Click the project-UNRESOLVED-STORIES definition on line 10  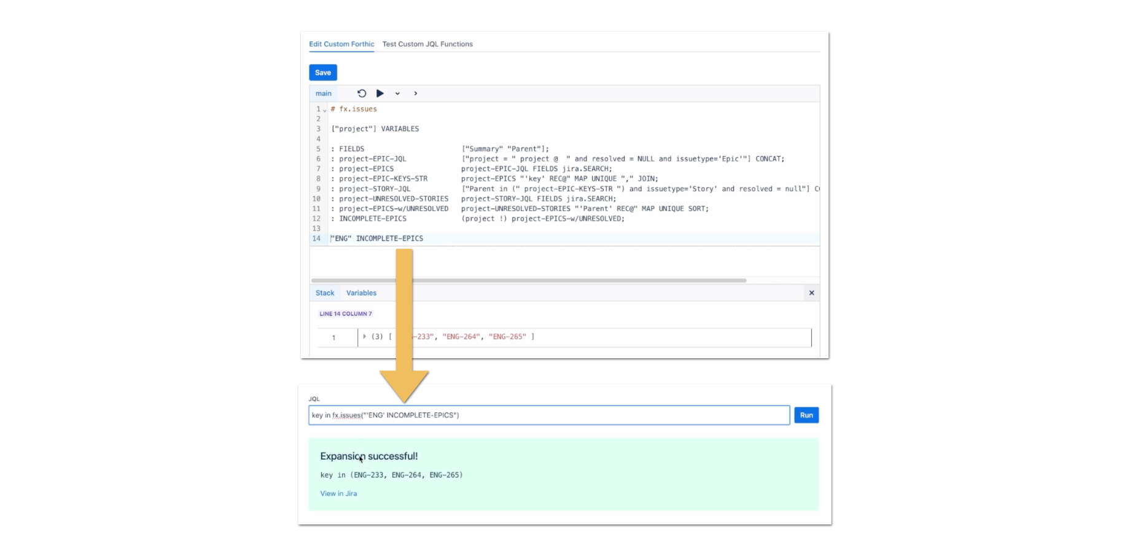[x=394, y=198]
